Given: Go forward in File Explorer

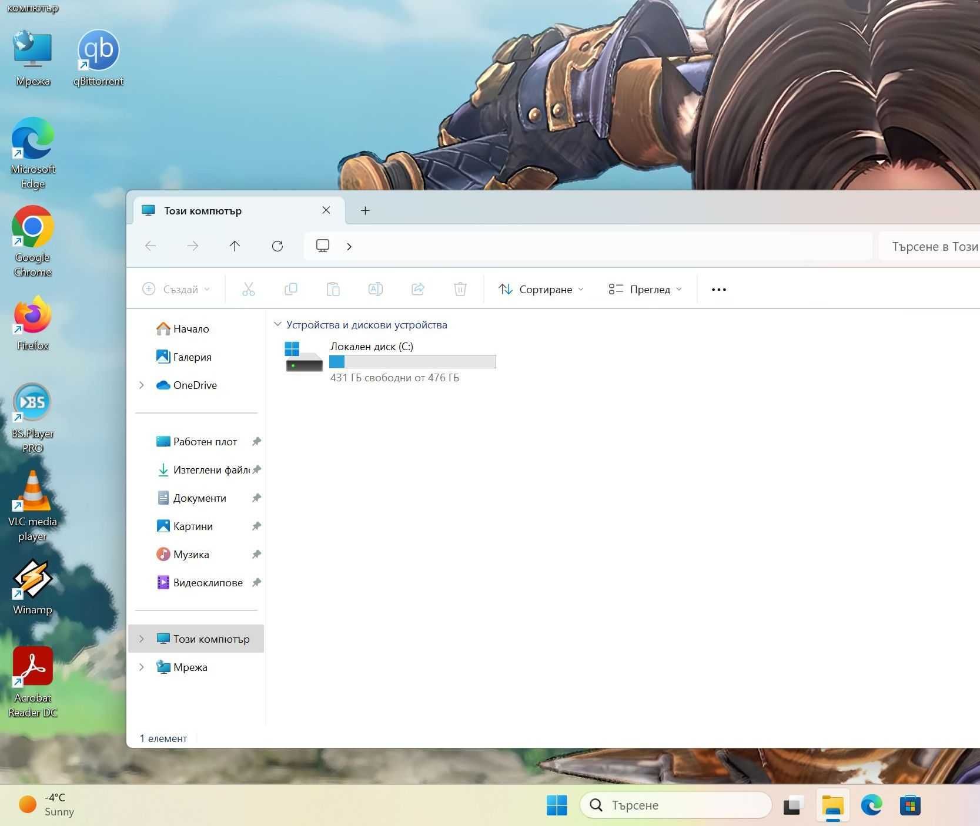Looking at the screenshot, I should point(192,246).
